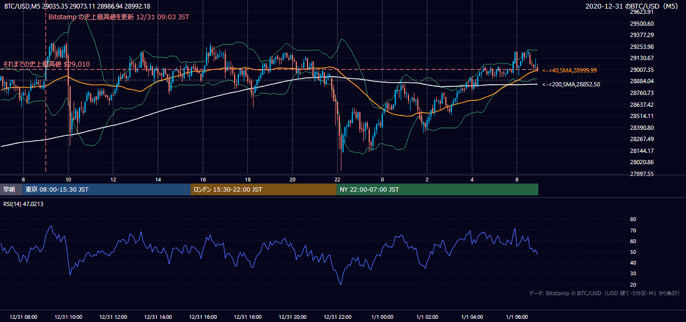Screen dimensions: 686x322
Task: Click the bottom date label 12/31 22:00
Action: [338, 317]
